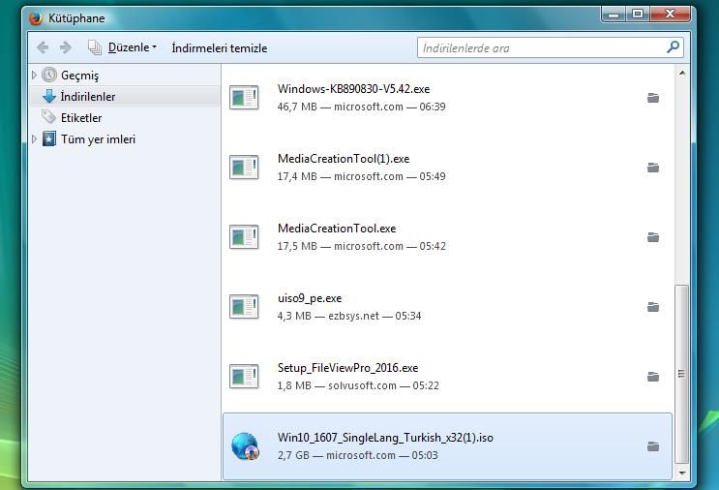This screenshot has height=490, width=719.
Task: Minimize the Kütüphane window
Action: point(614,15)
